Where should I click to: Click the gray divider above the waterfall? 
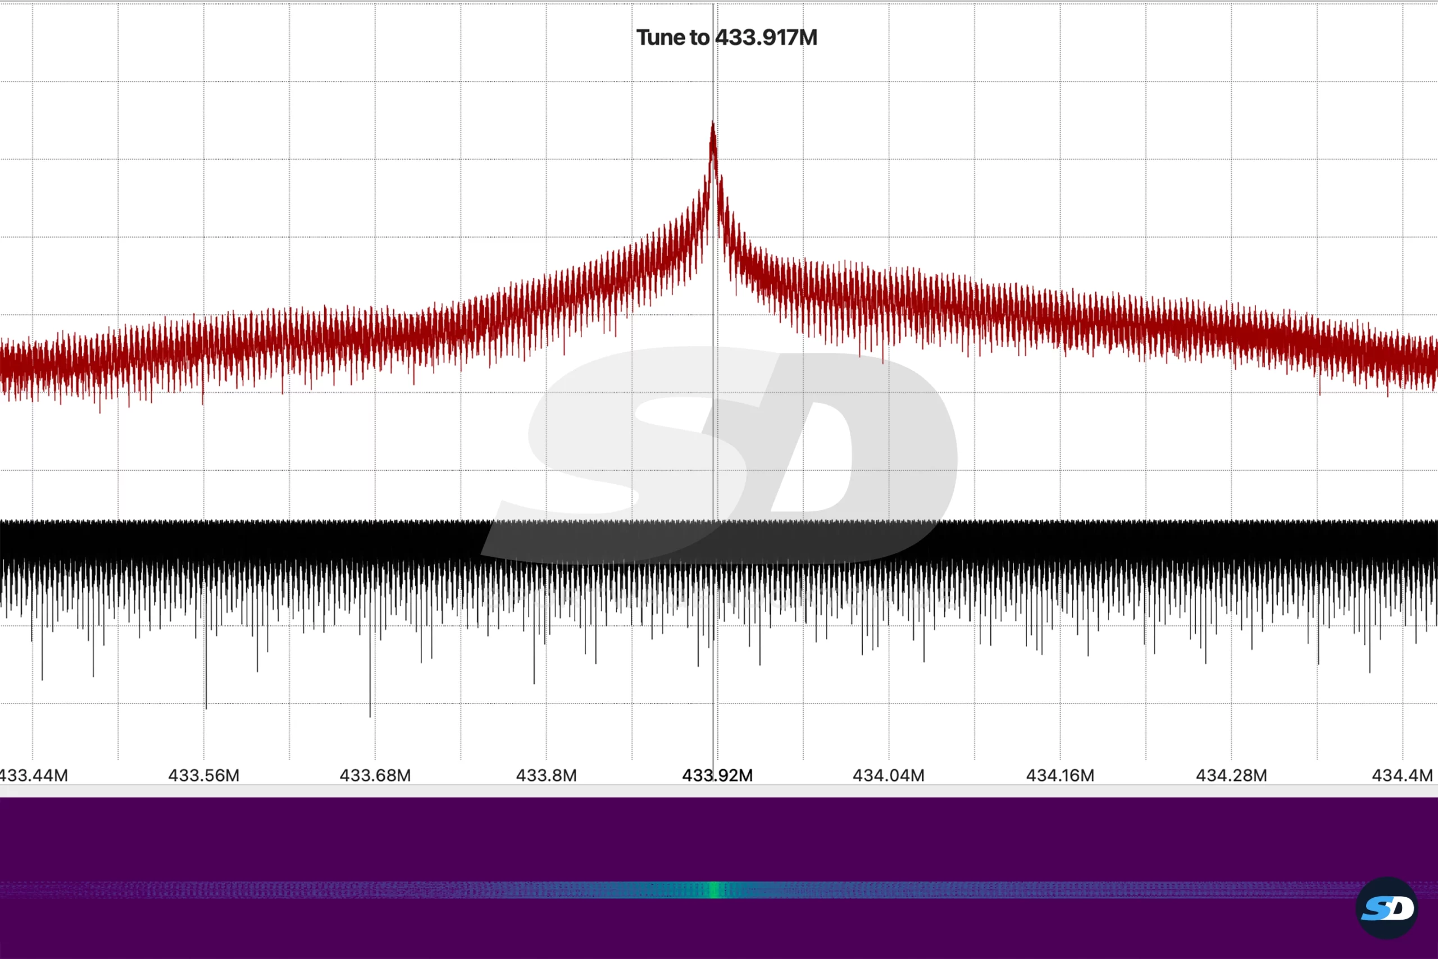pyautogui.click(x=719, y=791)
